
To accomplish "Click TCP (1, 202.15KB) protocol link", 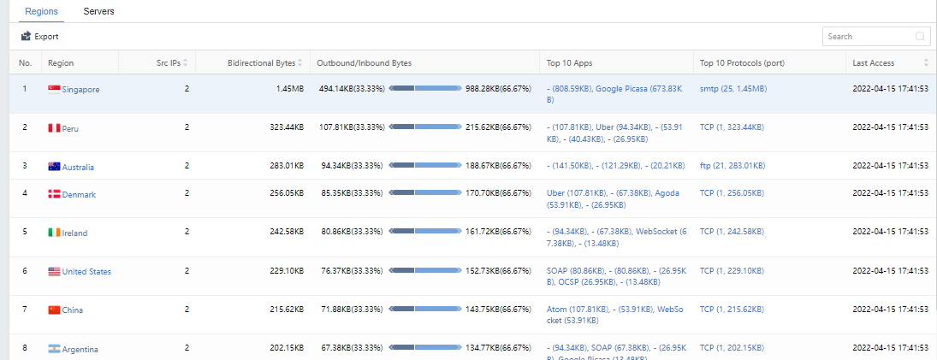I will click(732, 347).
